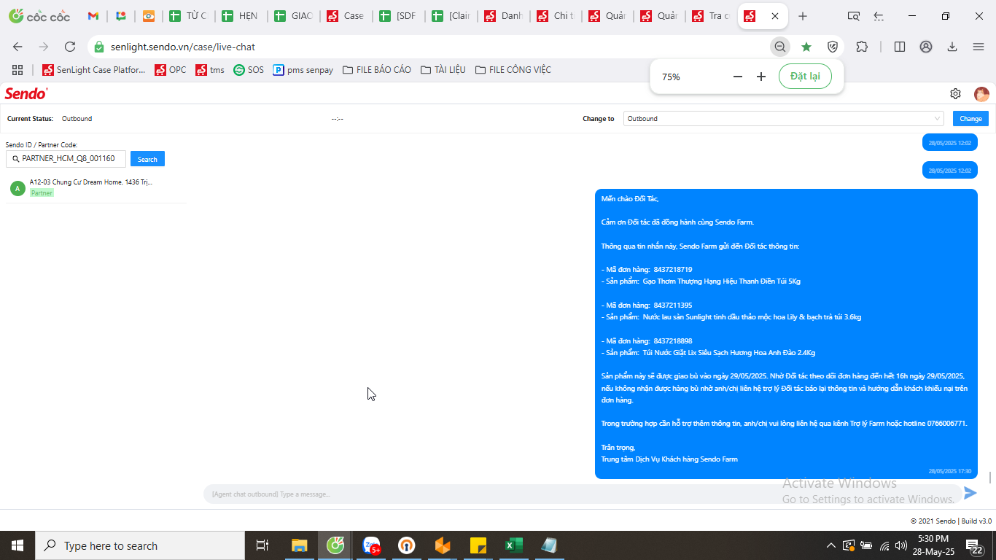This screenshot has height=560, width=996.
Task: Switch to the Chi t browser tab
Action: 556,16
